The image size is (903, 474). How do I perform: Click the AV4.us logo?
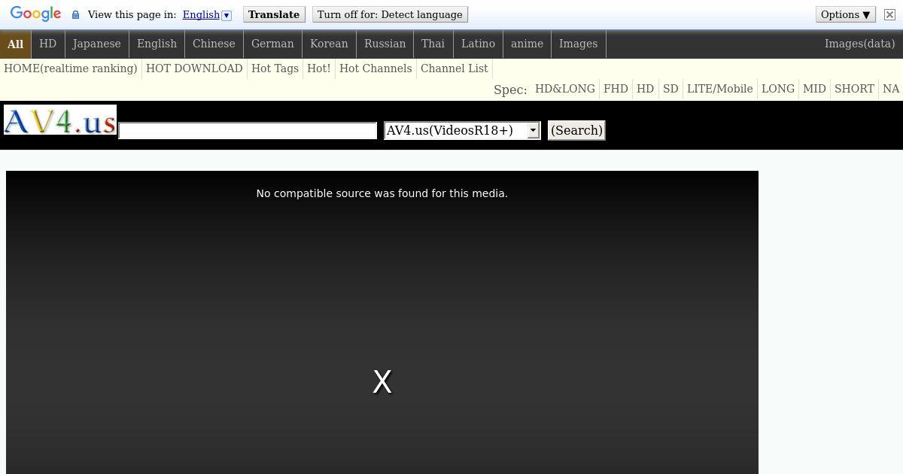60,120
